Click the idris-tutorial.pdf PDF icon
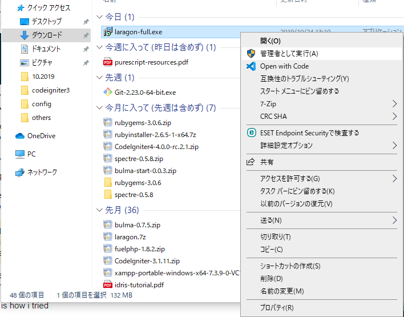 108,285
